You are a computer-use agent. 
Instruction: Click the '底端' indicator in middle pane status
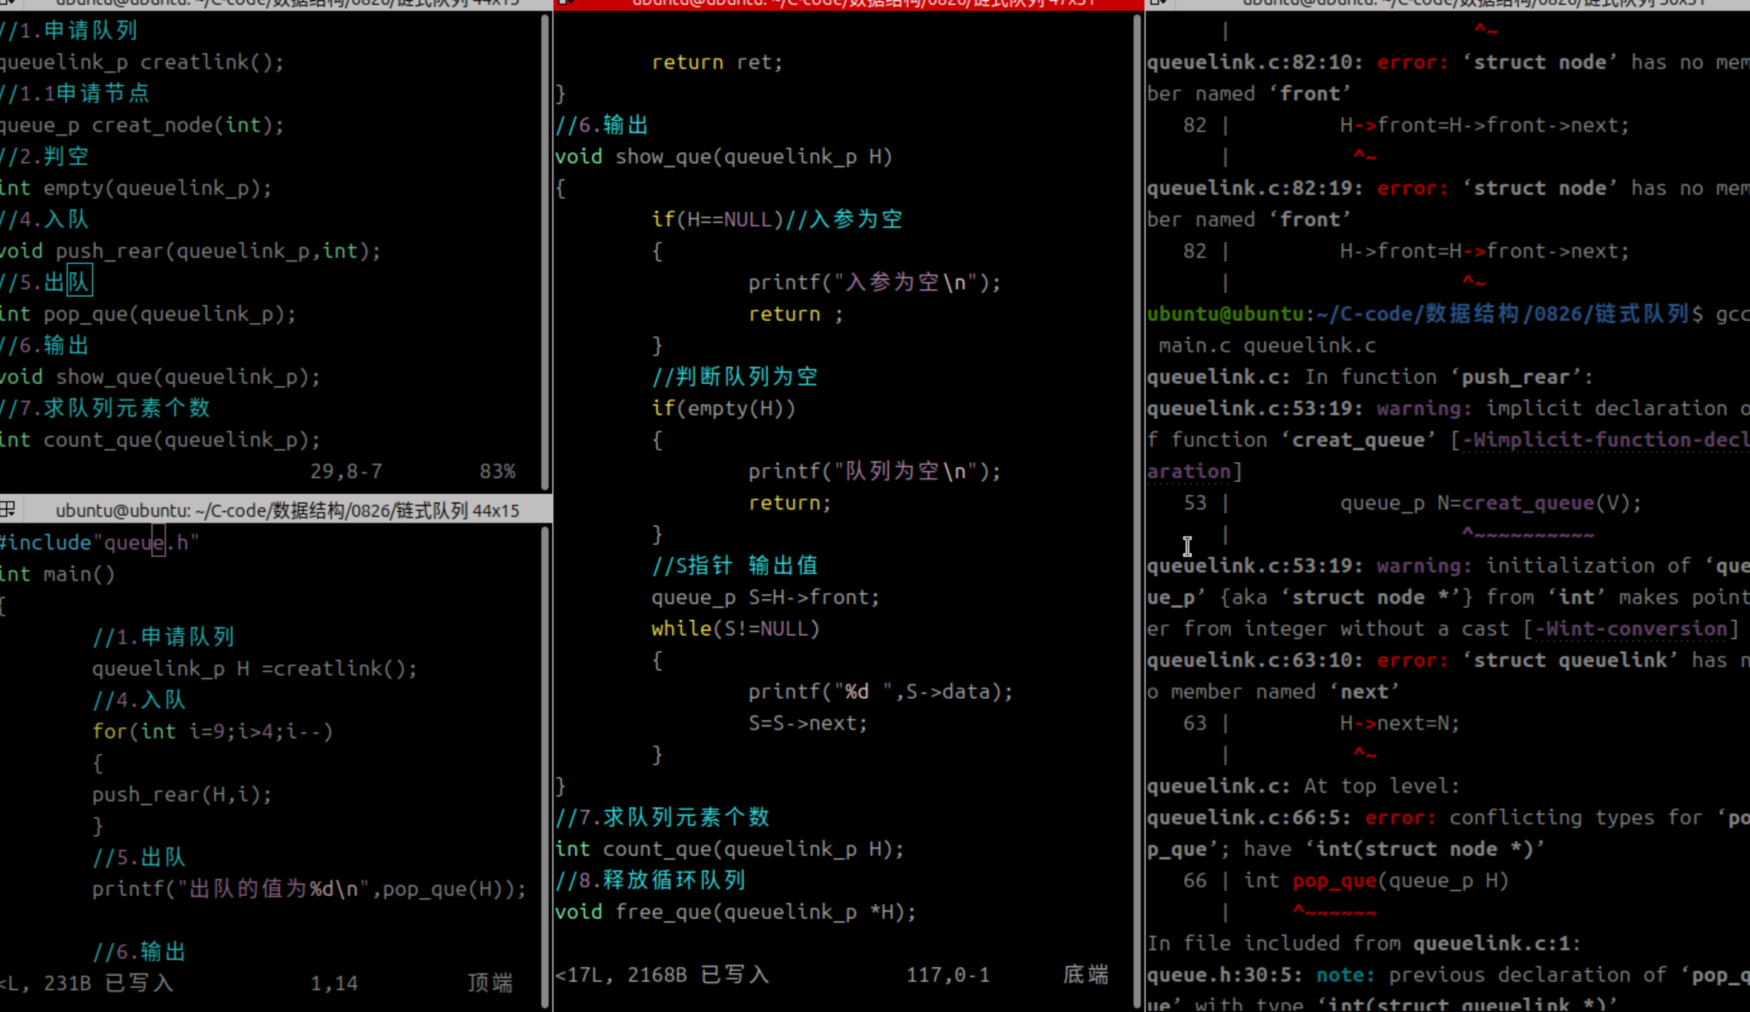click(x=1086, y=974)
